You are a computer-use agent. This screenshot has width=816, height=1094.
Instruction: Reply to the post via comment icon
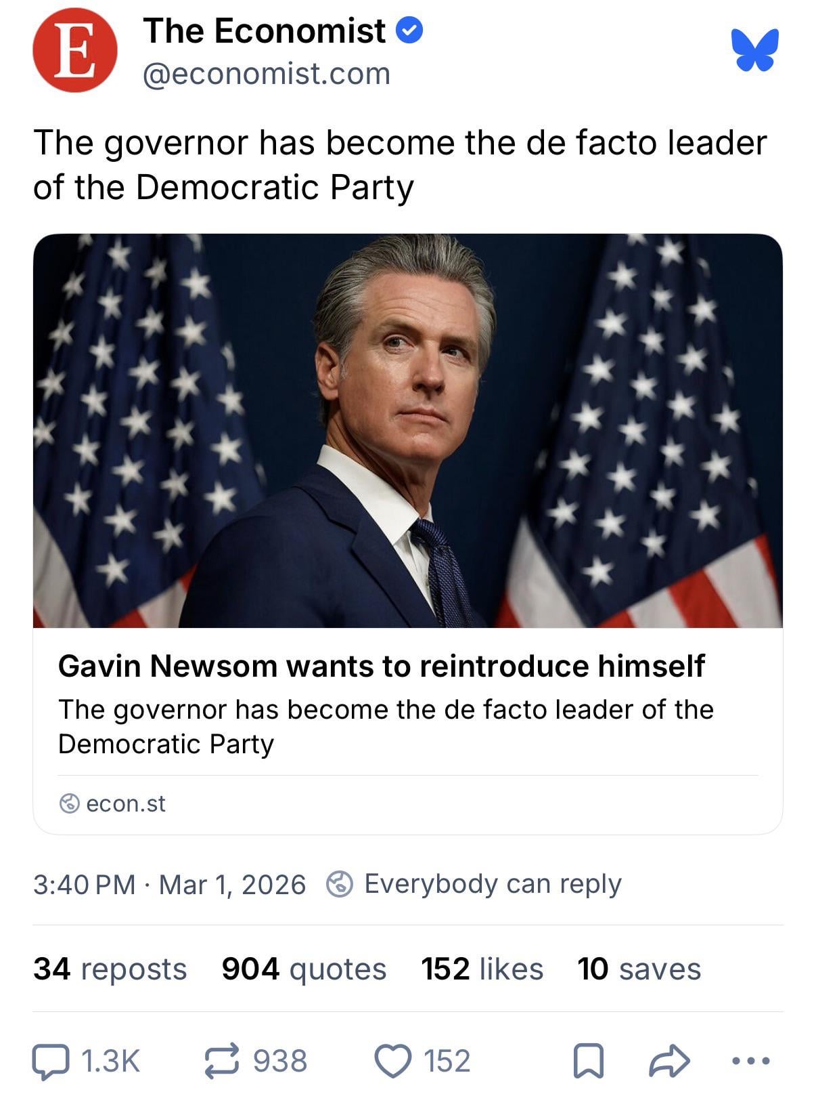(51, 1061)
